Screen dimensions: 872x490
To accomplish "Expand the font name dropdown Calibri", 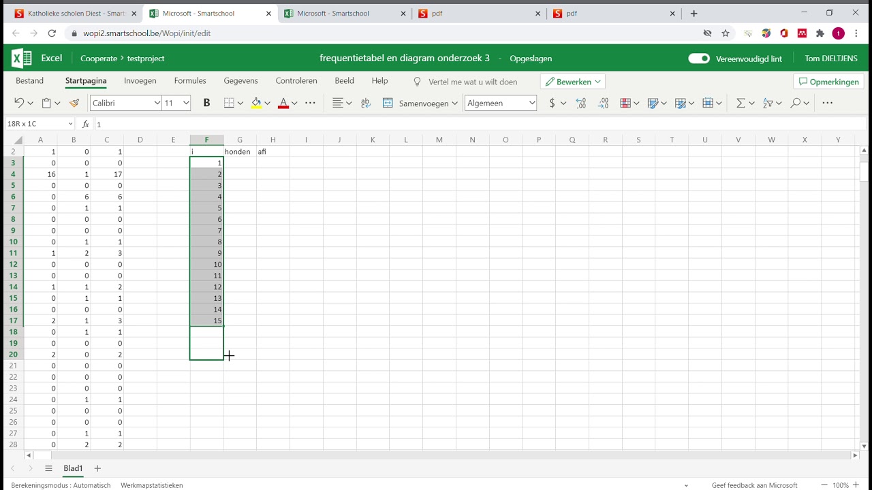I will (157, 103).
